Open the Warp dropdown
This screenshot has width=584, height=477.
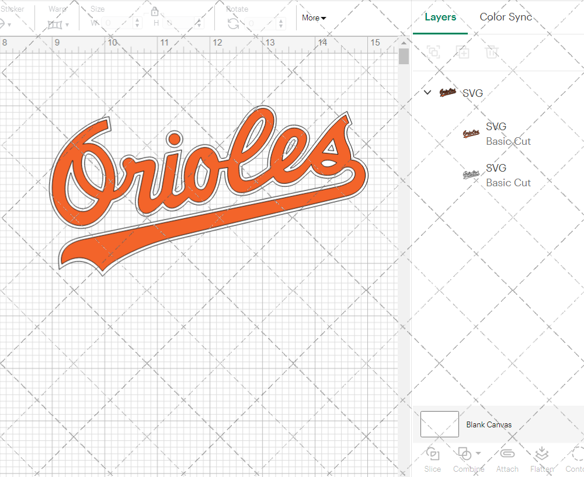coord(58,25)
